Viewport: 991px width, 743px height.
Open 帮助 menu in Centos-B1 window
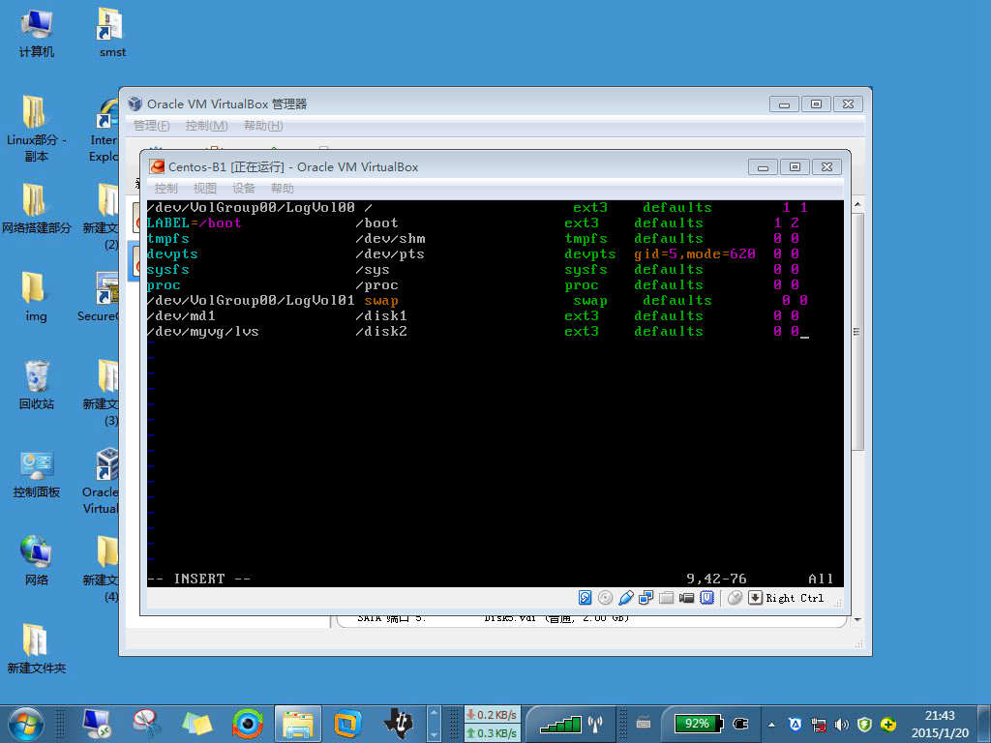coord(283,189)
